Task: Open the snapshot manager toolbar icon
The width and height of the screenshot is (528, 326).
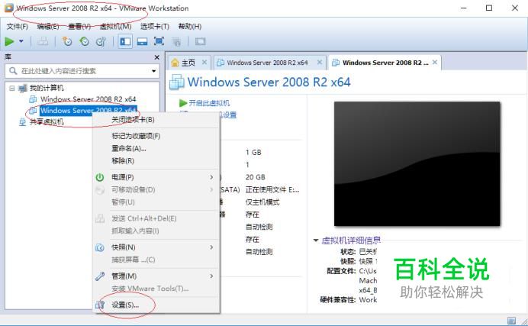Action: pos(101,41)
